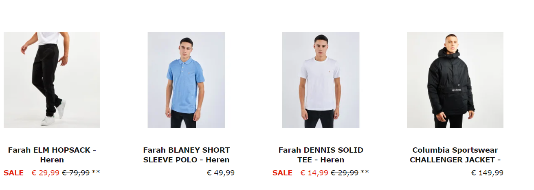Viewport: 534px width, 190px height.
Task: Click the asterisks after the € 79,99 price
Action: pyautogui.click(x=96, y=172)
